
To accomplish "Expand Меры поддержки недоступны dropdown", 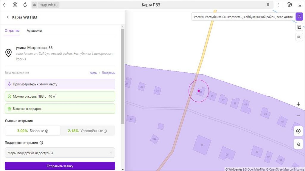I will [60, 153].
